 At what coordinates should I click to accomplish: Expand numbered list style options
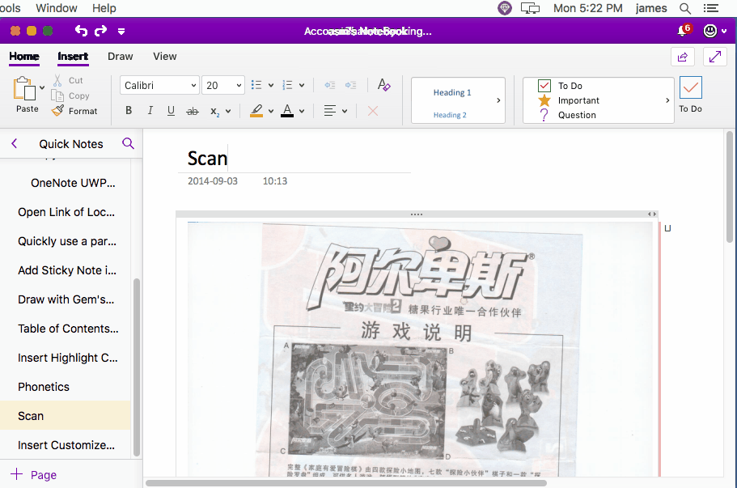click(x=302, y=85)
